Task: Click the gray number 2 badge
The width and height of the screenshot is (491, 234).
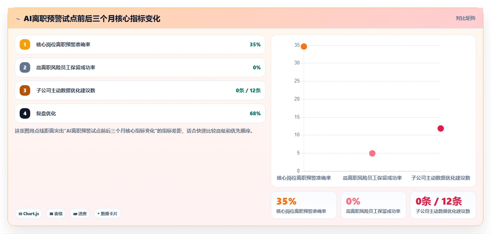Action: point(25,67)
